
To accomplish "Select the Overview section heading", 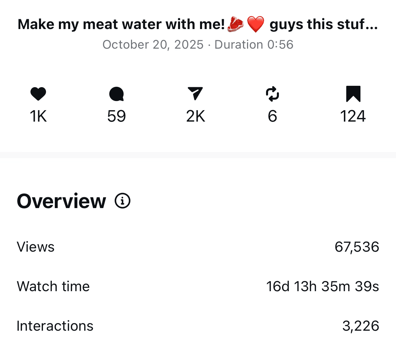I will (62, 201).
